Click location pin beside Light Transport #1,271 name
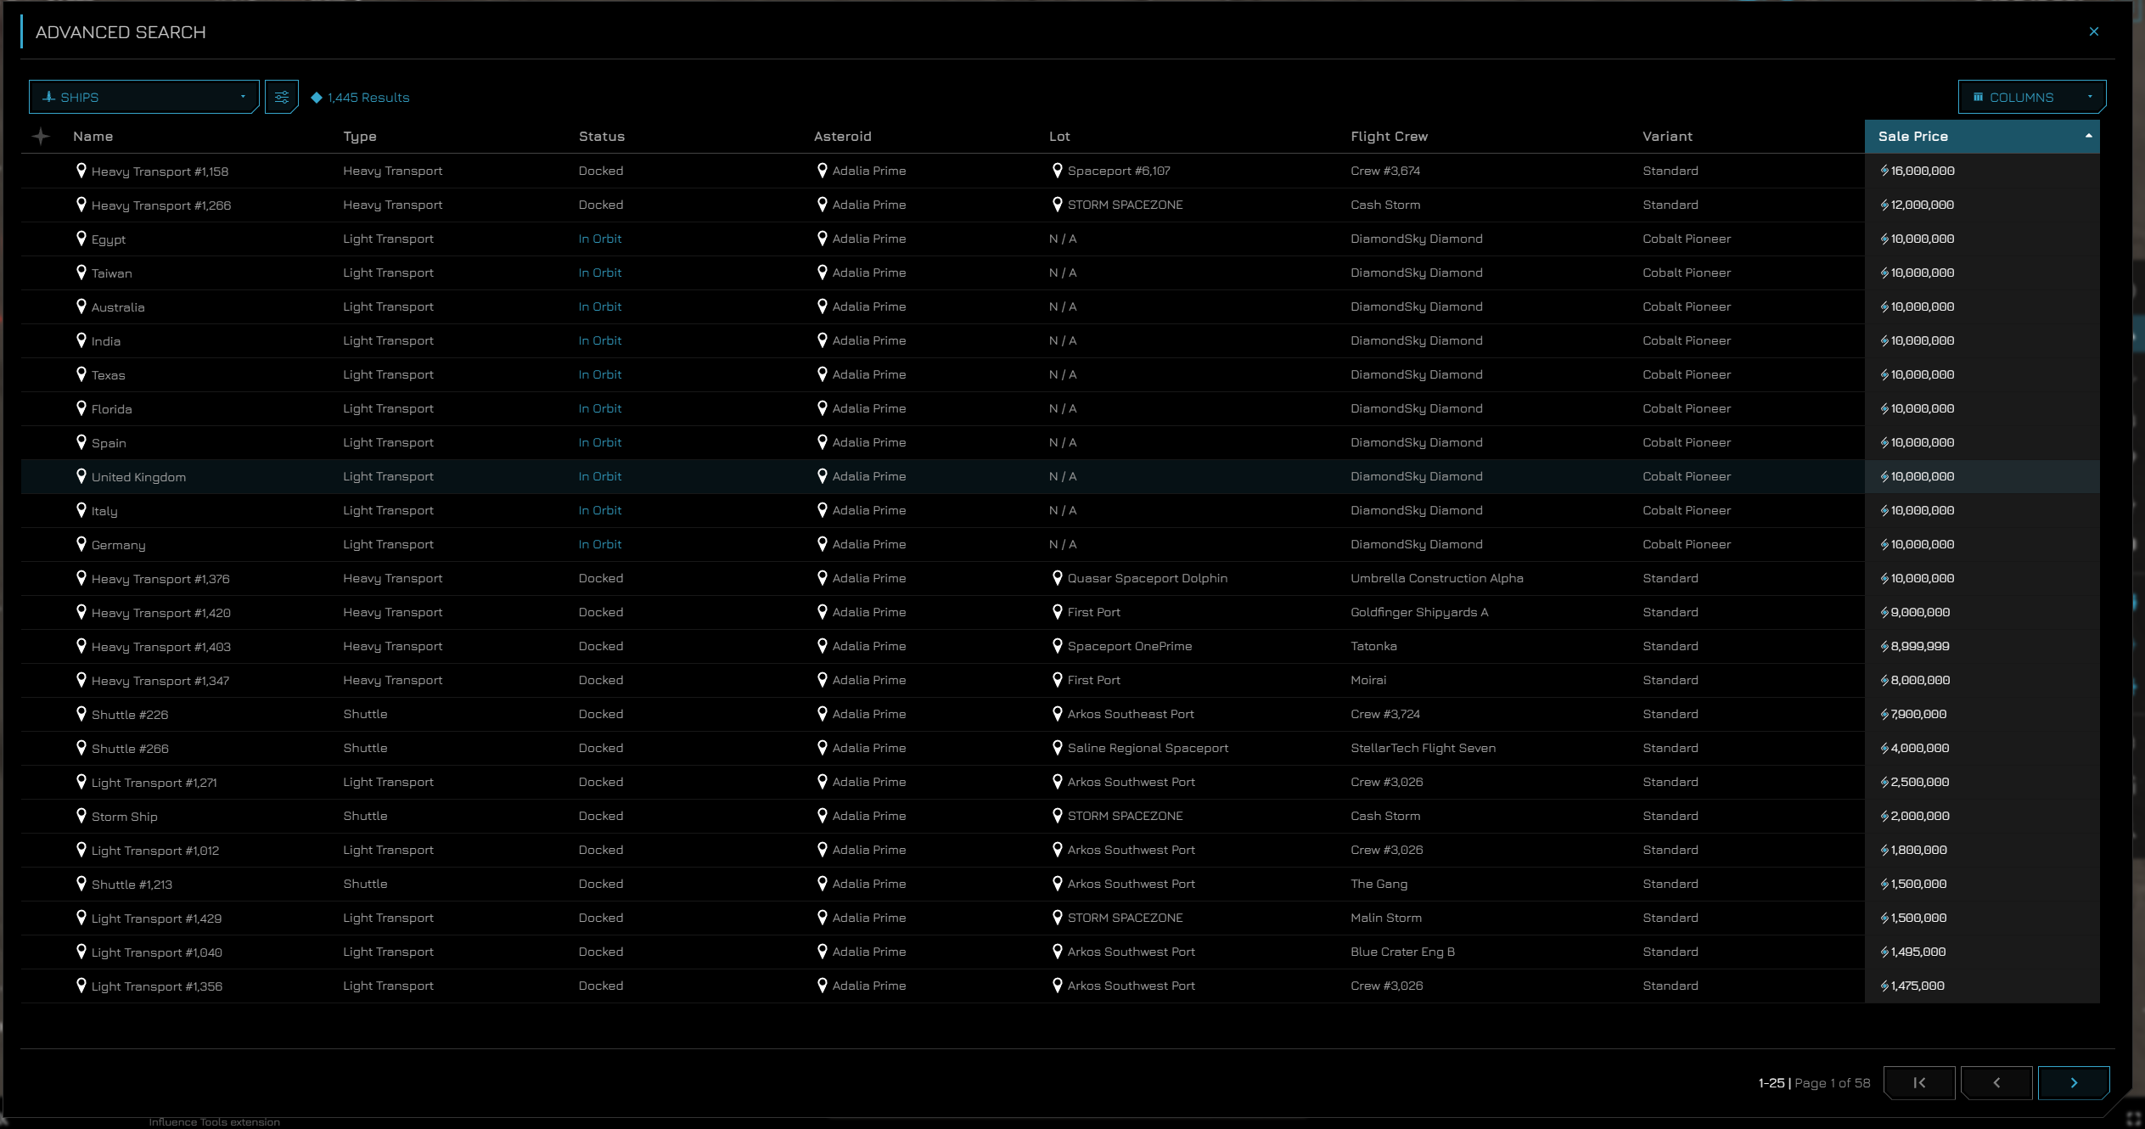Screen dimensions: 2145x1129 (x=81, y=782)
